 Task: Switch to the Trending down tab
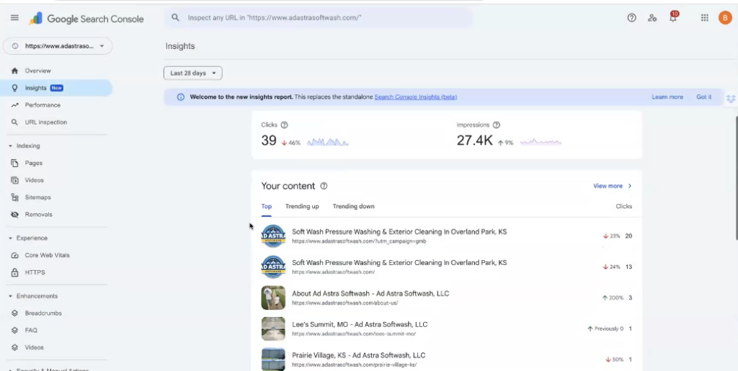tap(353, 207)
